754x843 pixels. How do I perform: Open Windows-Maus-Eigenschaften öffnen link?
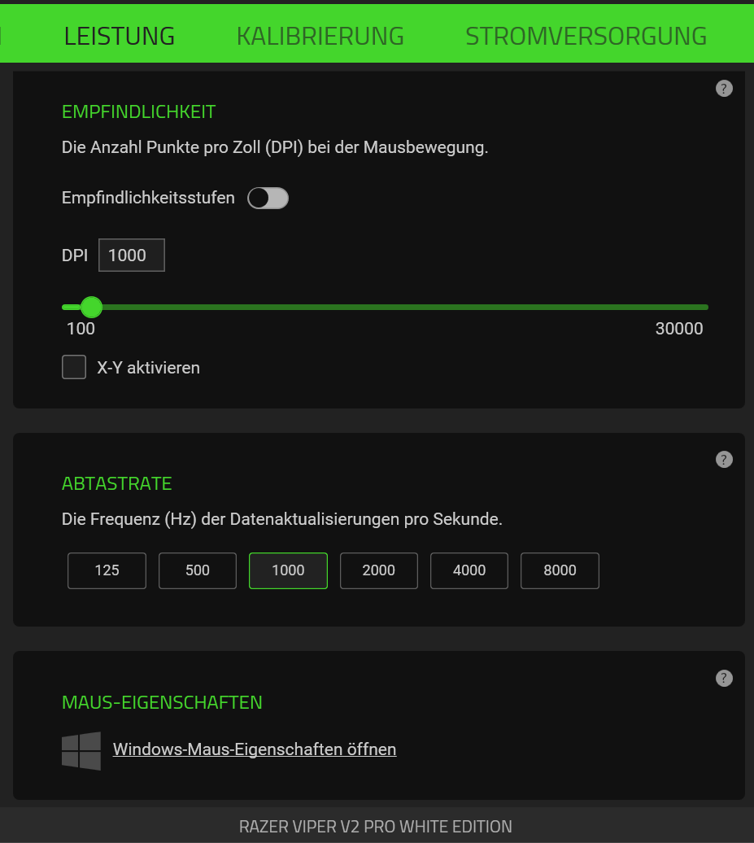[x=255, y=749]
